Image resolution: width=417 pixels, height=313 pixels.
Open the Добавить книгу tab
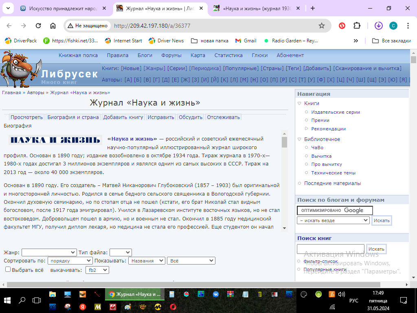point(123,117)
